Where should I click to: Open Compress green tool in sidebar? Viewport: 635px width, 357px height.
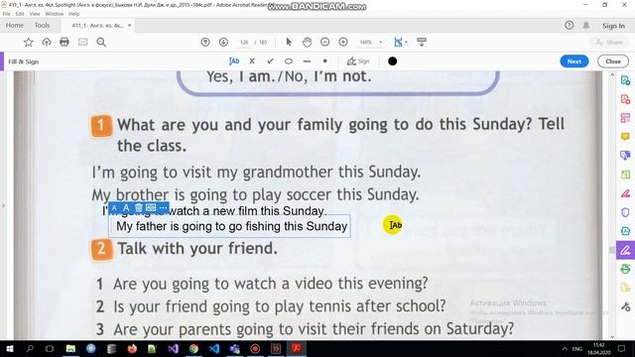tap(625, 175)
